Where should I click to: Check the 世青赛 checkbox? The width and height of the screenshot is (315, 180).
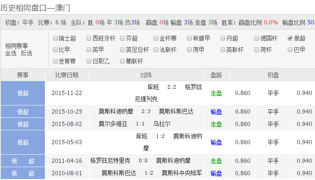pos(55,61)
